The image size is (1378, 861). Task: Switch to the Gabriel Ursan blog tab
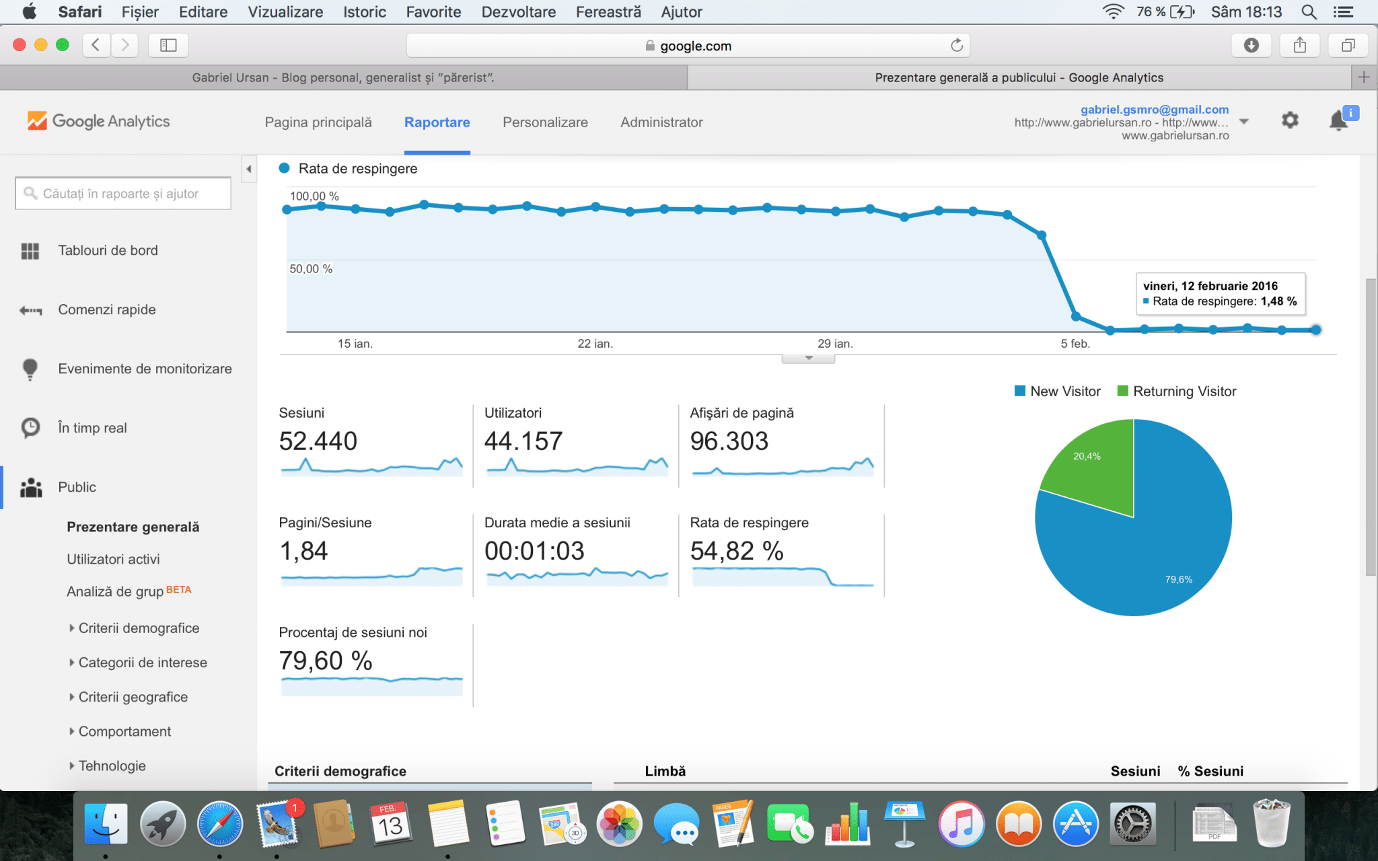(x=343, y=77)
